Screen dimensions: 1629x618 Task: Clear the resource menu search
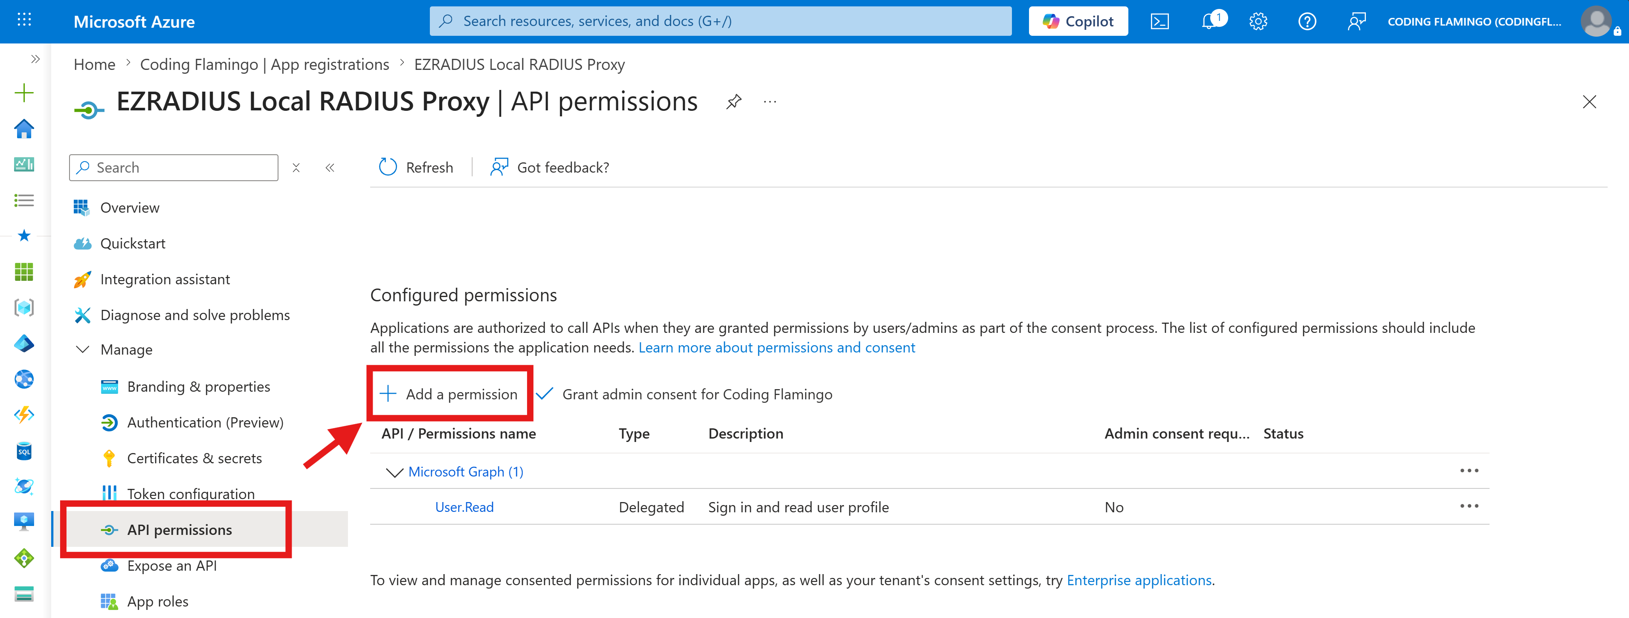296,167
